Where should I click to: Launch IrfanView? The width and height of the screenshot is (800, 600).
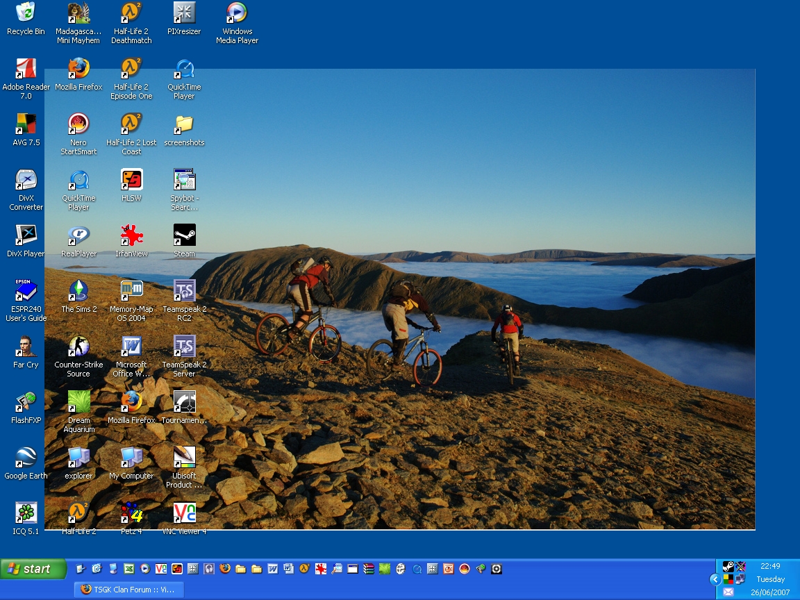pos(131,236)
